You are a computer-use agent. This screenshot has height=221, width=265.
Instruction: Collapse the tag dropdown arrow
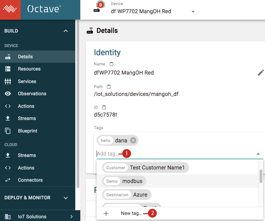(258, 154)
